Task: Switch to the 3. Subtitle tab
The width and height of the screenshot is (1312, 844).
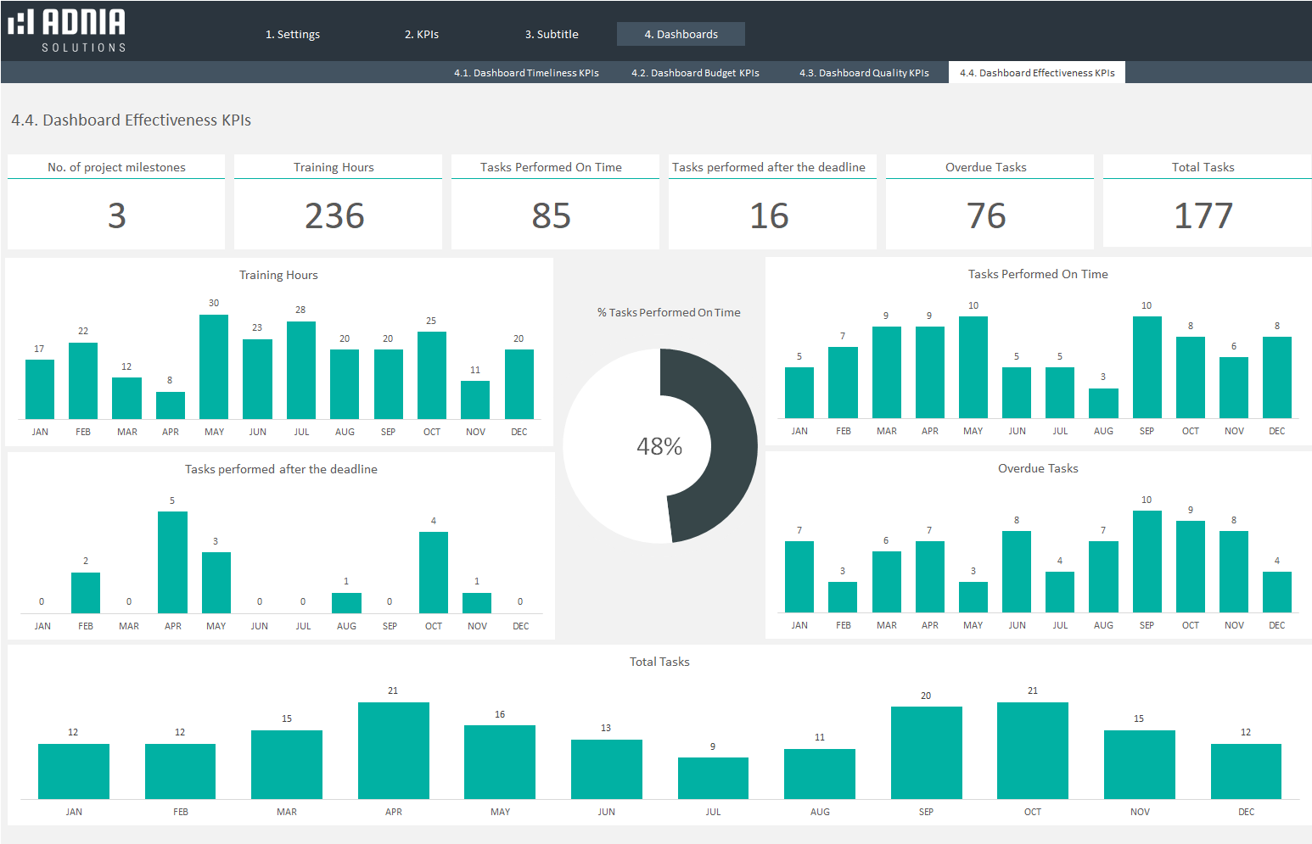Action: click(552, 35)
